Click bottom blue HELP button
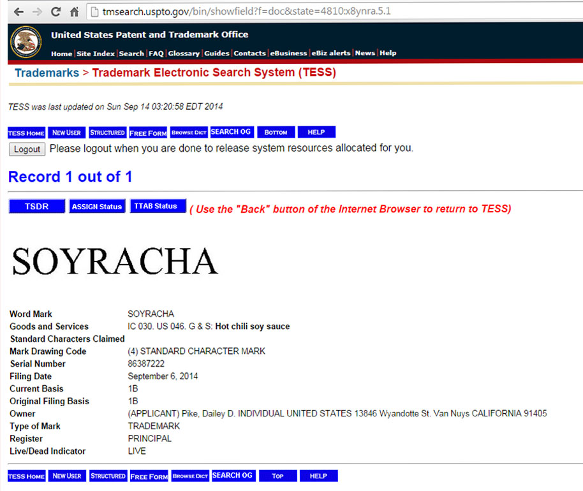Image resolution: width=583 pixels, height=491 pixels. click(x=319, y=476)
